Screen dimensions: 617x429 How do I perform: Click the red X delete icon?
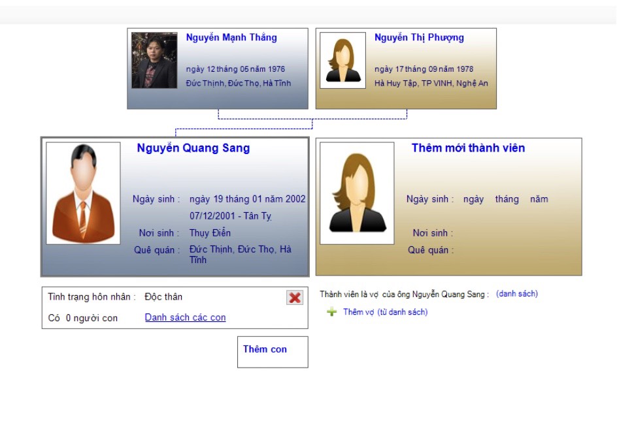click(295, 298)
